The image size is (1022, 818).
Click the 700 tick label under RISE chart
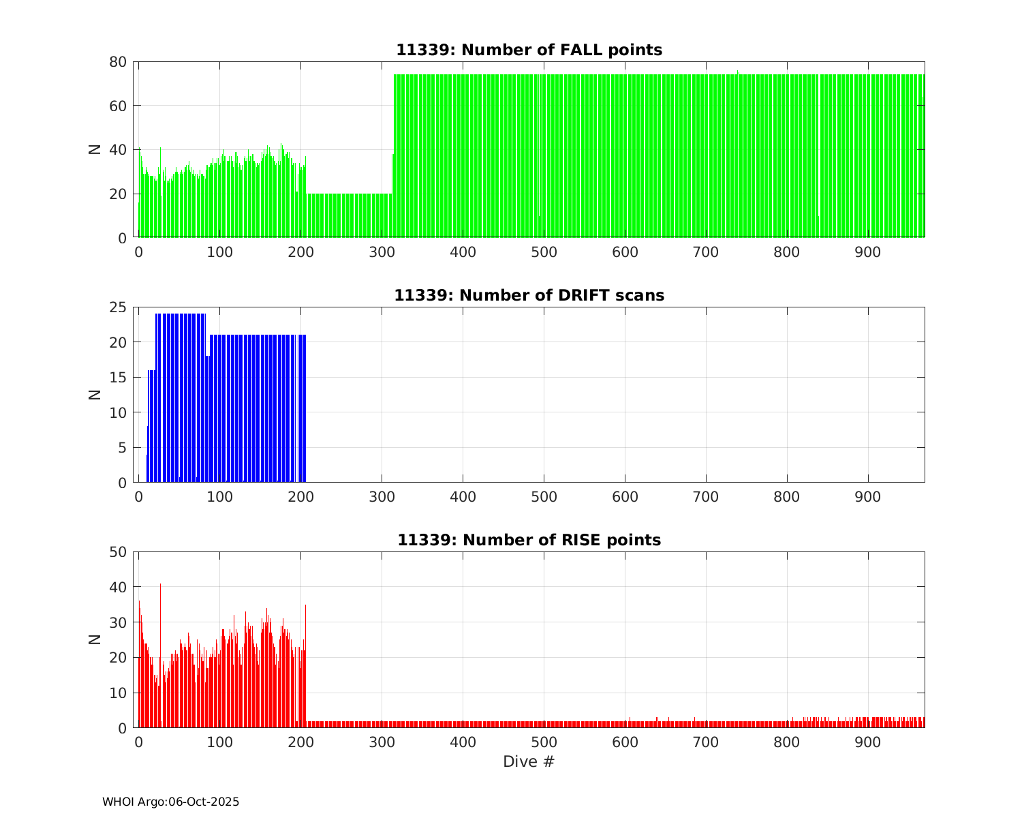[706, 742]
